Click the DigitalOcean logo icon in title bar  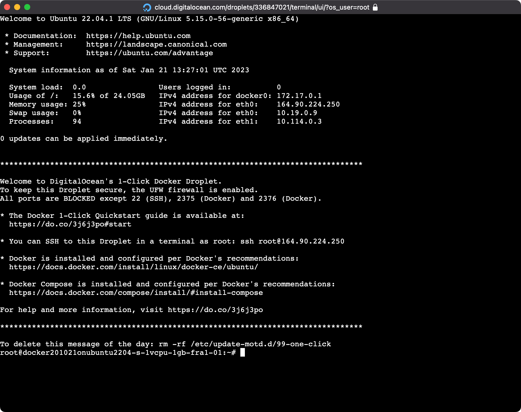click(147, 7)
